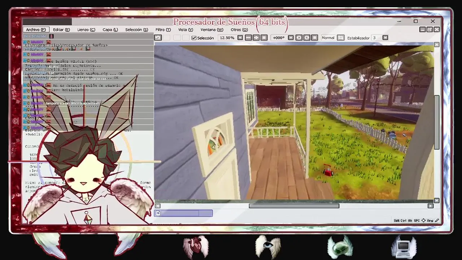
Task: Open the Vista menu
Action: pyautogui.click(x=186, y=30)
